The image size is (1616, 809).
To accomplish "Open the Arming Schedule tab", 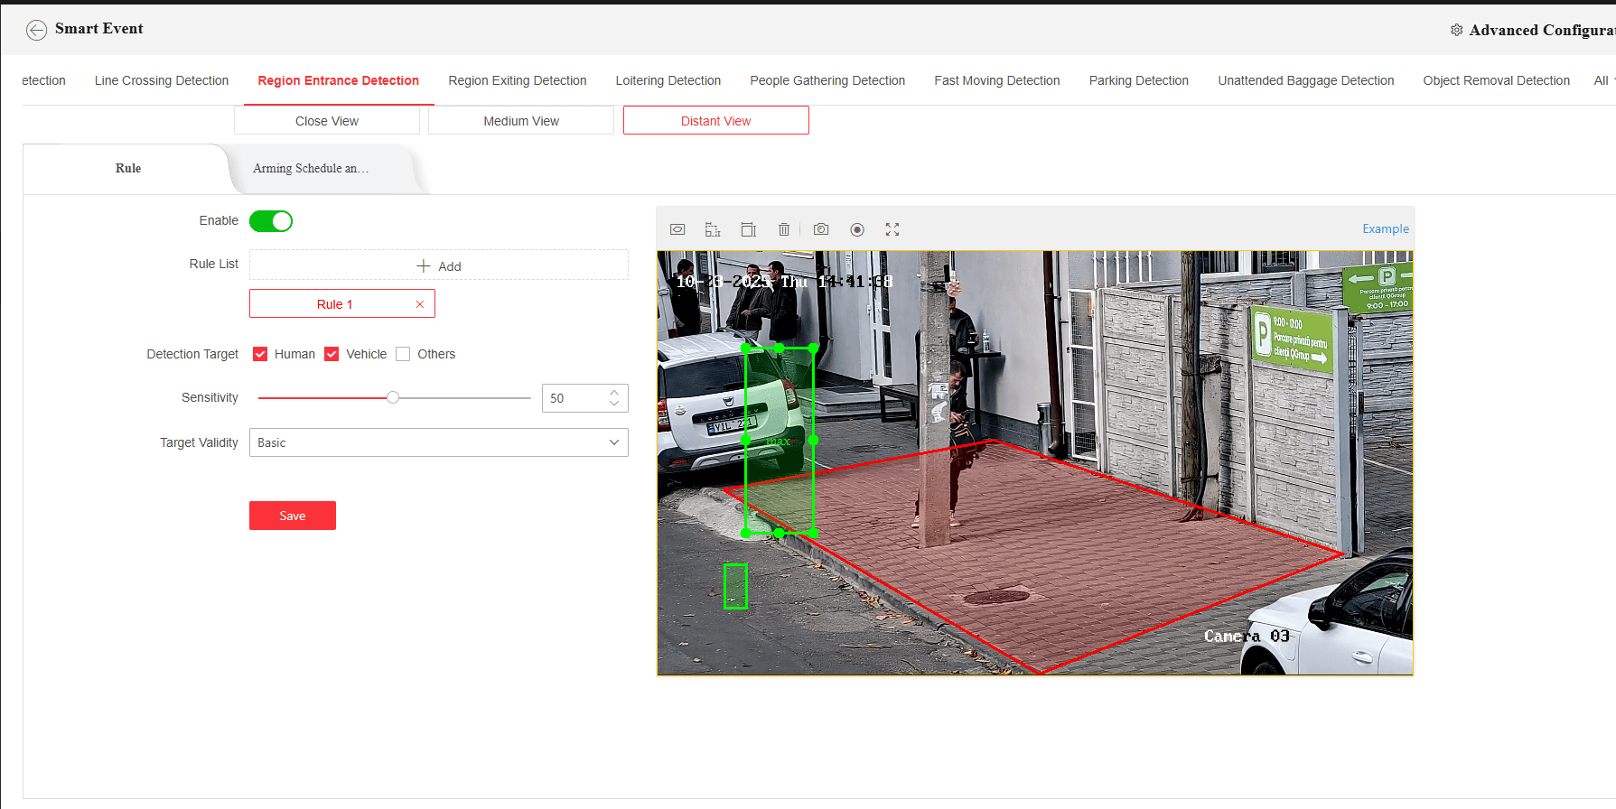I will tap(311, 169).
